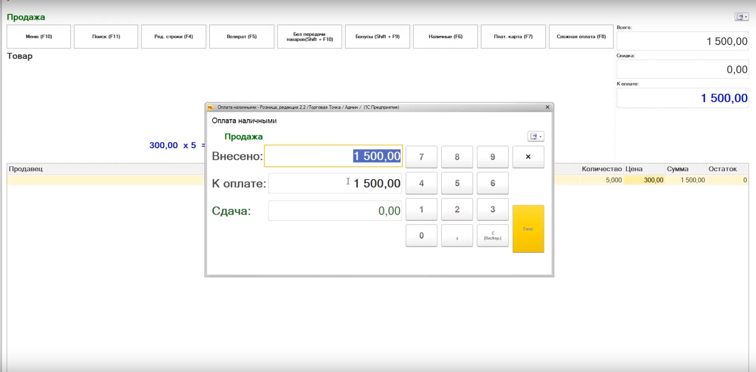Open Сложная оплата (F8)

coord(581,37)
